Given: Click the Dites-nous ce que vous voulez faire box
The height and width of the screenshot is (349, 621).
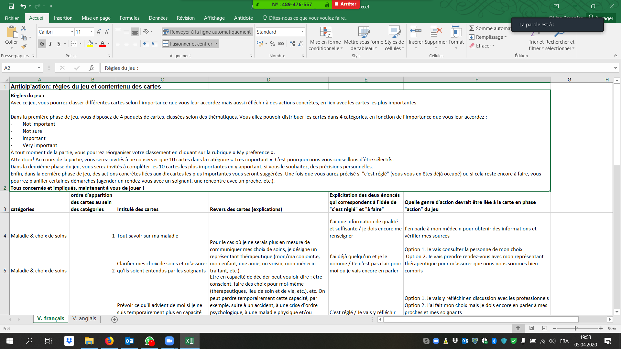Looking at the screenshot, I should tap(304, 18).
